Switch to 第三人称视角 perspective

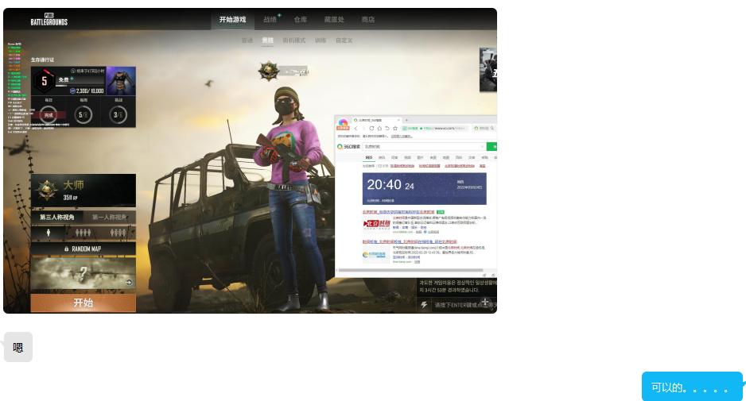(57, 217)
